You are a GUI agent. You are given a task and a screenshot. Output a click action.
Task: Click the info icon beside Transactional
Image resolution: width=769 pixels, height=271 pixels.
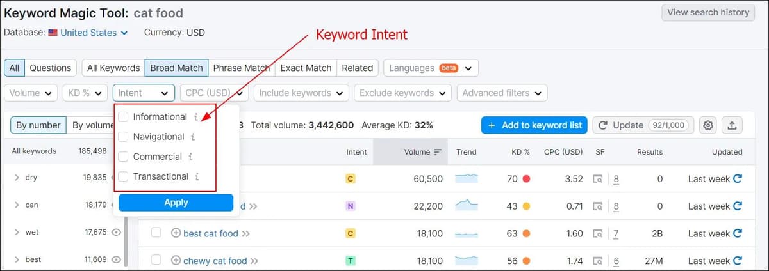(x=197, y=176)
